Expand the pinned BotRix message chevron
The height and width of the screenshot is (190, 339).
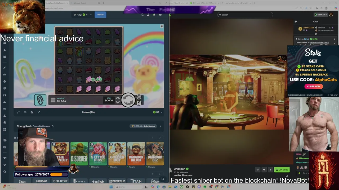[334, 43]
